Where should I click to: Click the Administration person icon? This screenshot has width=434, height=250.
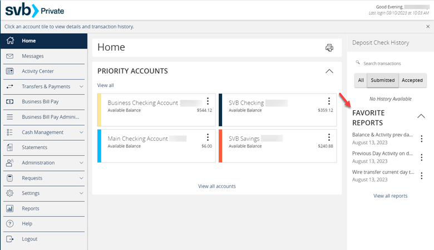click(x=9, y=163)
